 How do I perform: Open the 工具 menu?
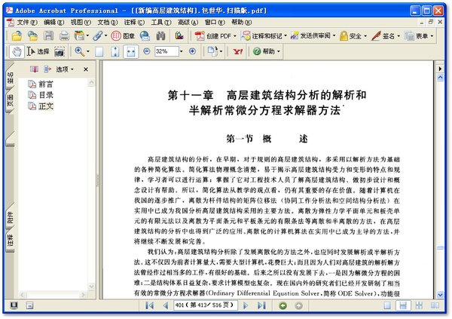coord(161,22)
